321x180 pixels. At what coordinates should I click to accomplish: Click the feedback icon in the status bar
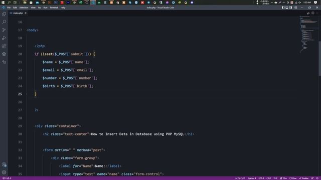(x=312, y=178)
